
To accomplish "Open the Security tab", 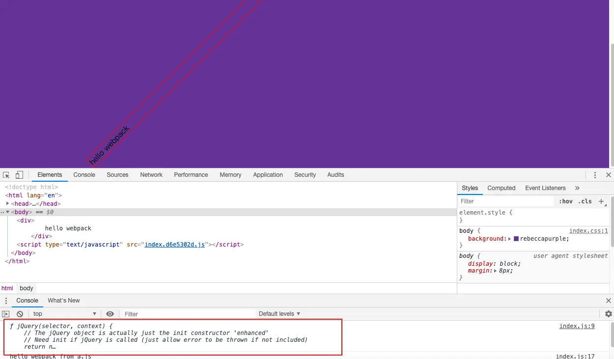I will (x=305, y=175).
